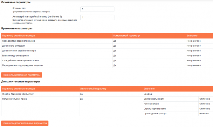Click Включено value for Права администратора
The height and width of the screenshot is (127, 213).
(204, 114)
